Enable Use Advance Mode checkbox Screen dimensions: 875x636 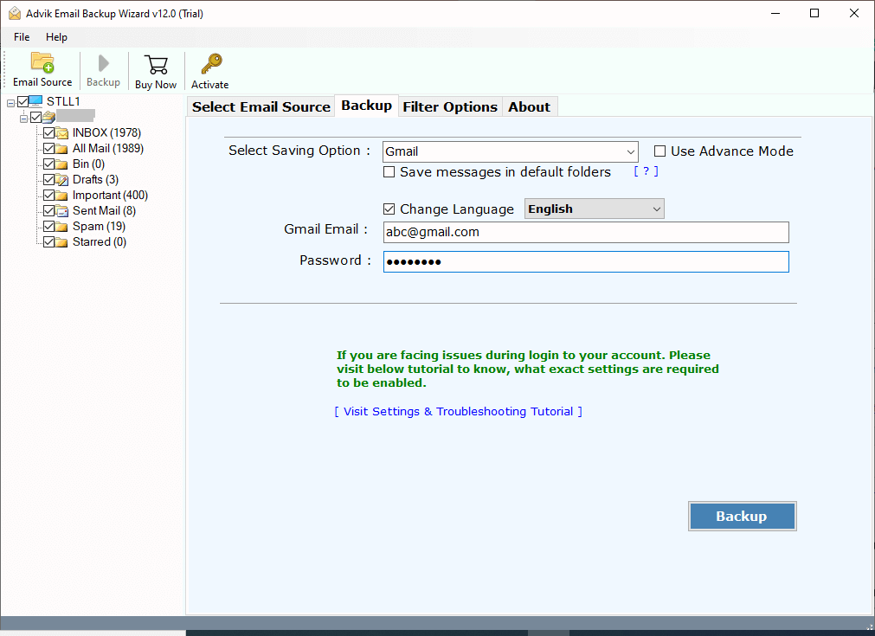[x=659, y=151]
